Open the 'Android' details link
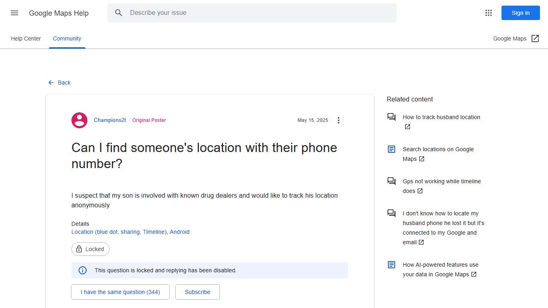This screenshot has height=308, width=548. [179, 231]
